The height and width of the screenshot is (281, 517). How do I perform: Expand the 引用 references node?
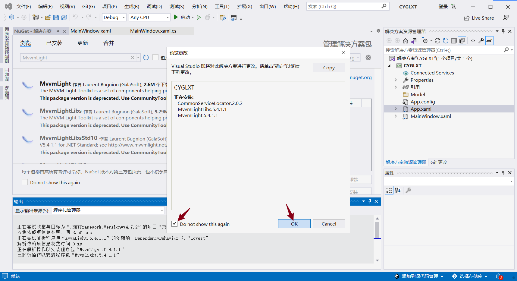[396, 87]
